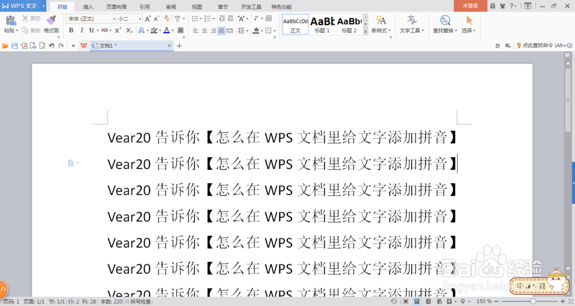
Task: Click the 文字工具 (Text Tools) button
Action: [412, 24]
